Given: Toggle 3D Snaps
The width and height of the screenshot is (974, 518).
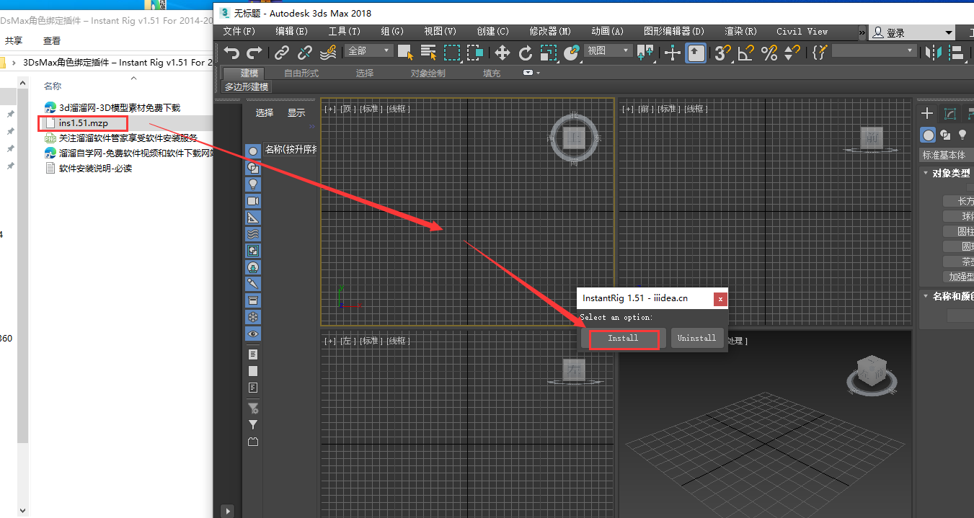Looking at the screenshot, I should (722, 53).
